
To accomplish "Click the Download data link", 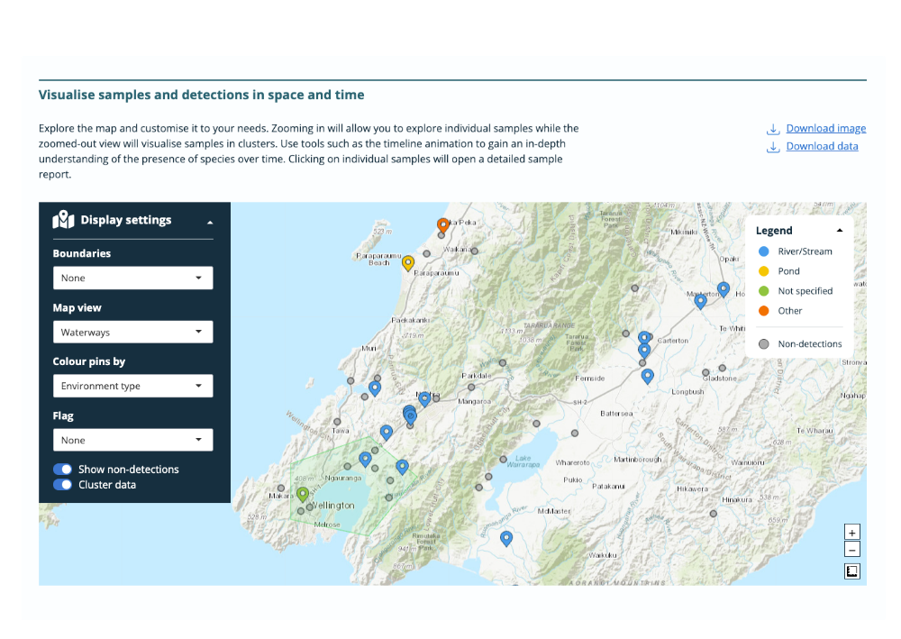I will click(822, 147).
